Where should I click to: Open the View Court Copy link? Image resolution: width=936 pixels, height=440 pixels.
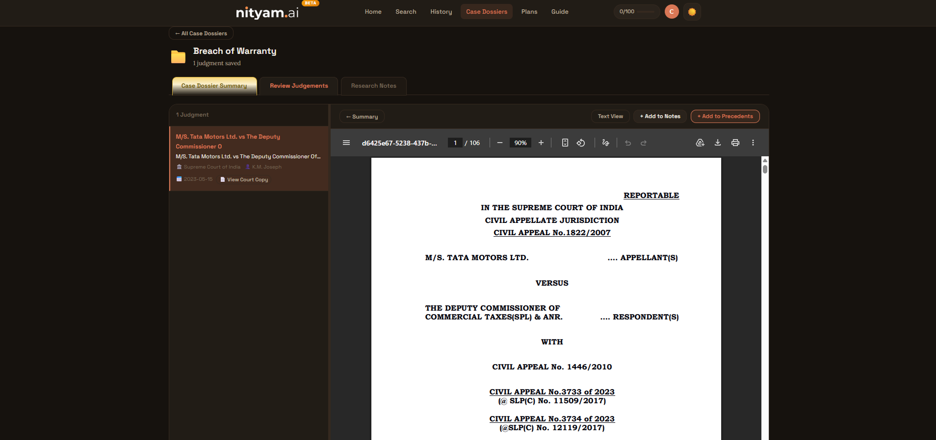pyautogui.click(x=244, y=180)
